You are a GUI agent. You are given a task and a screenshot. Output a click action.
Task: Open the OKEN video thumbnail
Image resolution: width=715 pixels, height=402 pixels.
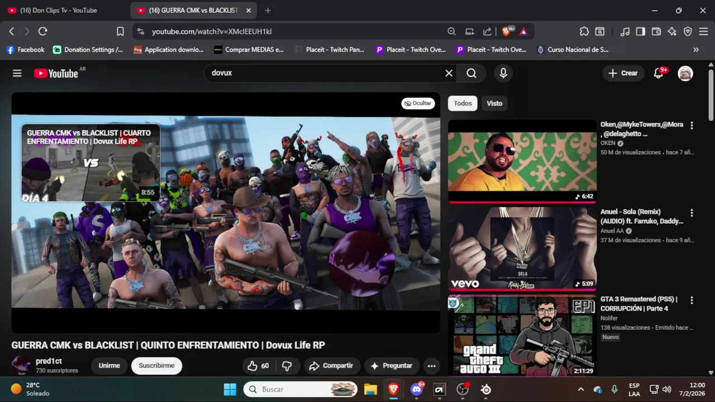pos(522,161)
